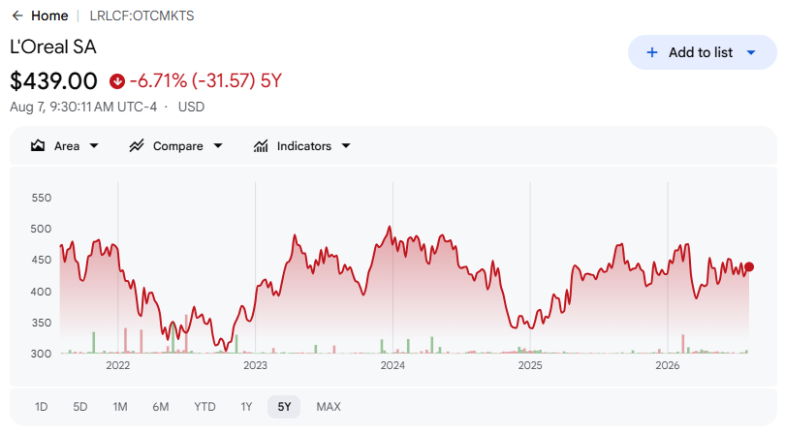Click the back arrow icon
This screenshot has width=785, height=433.
(17, 16)
